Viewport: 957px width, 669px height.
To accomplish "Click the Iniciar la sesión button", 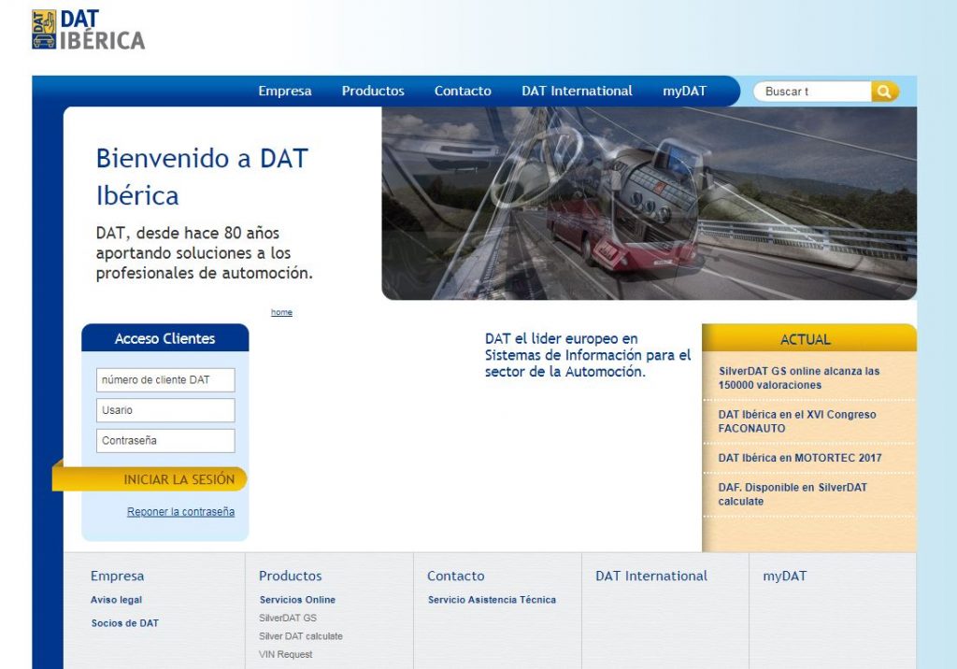I will [x=150, y=479].
